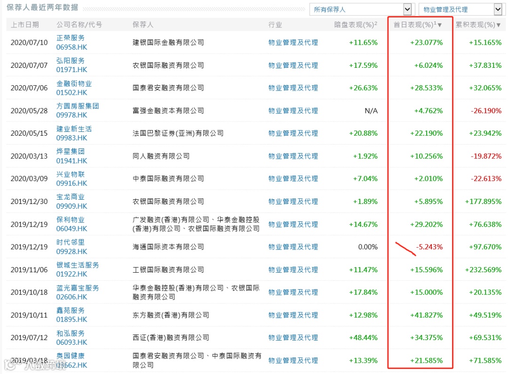Open company link 银城生活服务
Image resolution: width=508 pixels, height=374 pixels.
pyautogui.click(x=78, y=265)
